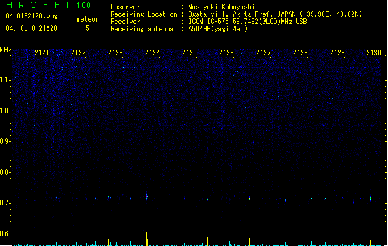
Task: Click the kHz axis unit label
Action: tap(6, 50)
